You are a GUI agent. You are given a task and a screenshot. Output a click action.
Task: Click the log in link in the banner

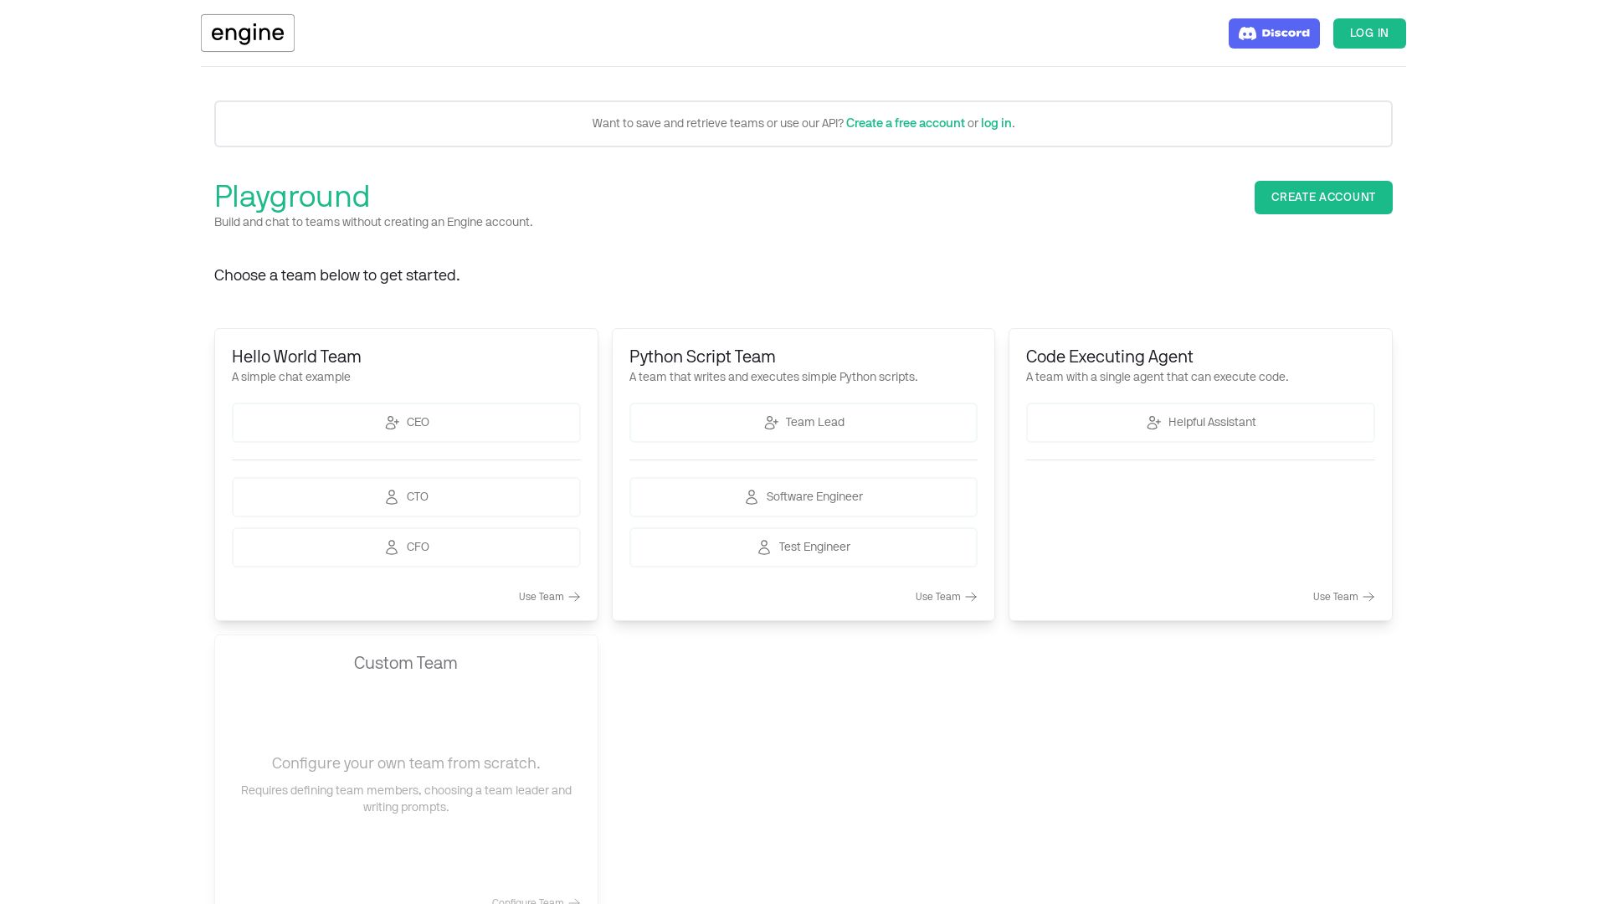tap(996, 123)
